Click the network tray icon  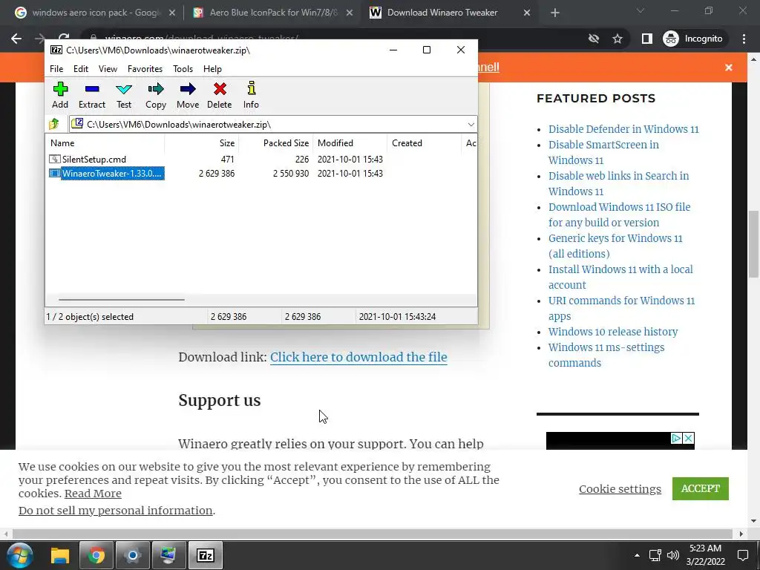click(655, 555)
